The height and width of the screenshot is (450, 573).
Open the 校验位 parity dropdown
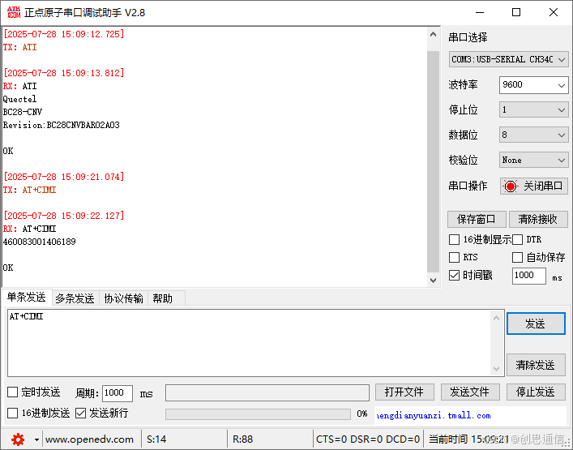(x=533, y=160)
